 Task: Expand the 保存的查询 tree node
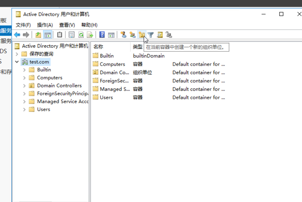[x=17, y=54]
